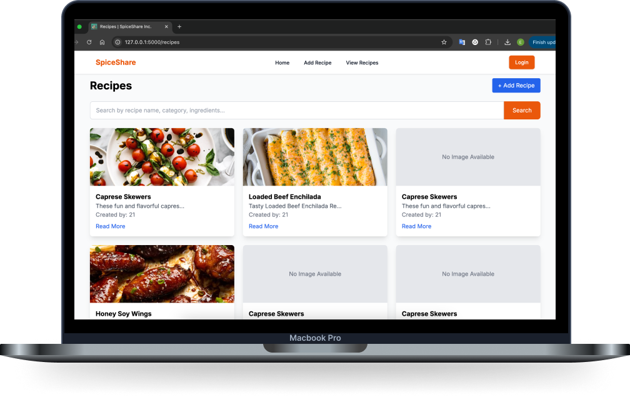
Task: Open a new browser tab
Action: coord(179,27)
